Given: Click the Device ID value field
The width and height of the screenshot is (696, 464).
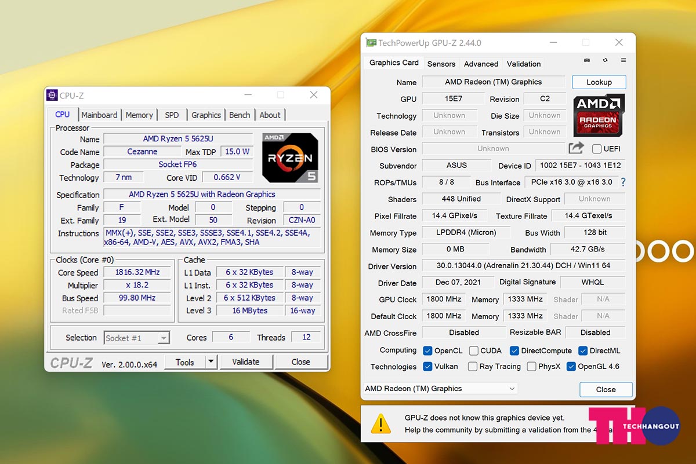Looking at the screenshot, I should click(x=580, y=165).
